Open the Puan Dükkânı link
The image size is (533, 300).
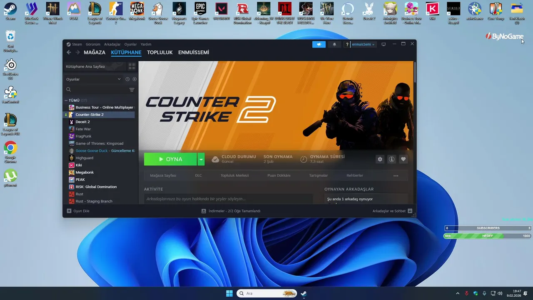pos(279,176)
